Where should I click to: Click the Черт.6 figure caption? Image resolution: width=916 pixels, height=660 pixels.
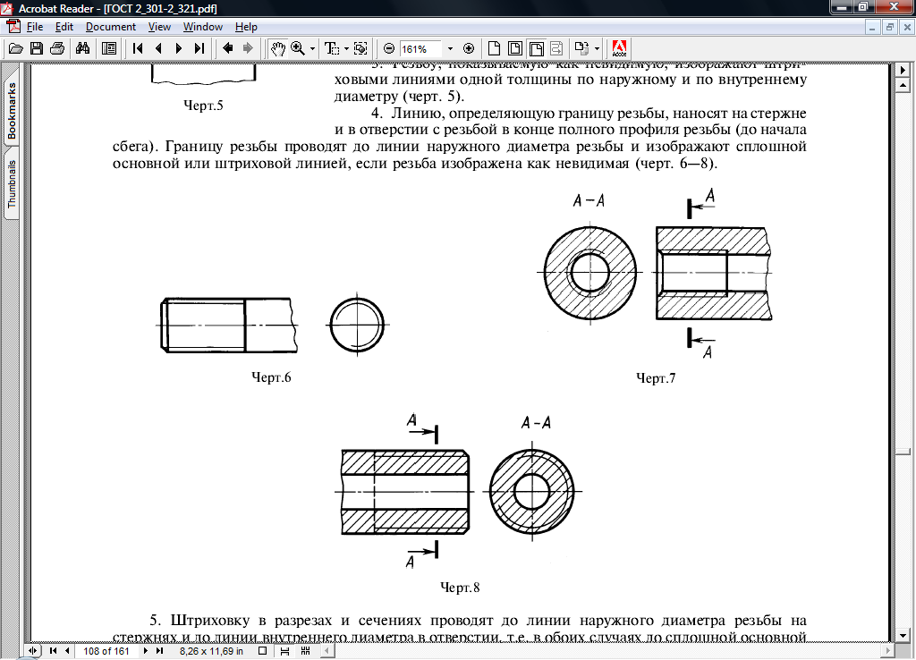(x=271, y=377)
